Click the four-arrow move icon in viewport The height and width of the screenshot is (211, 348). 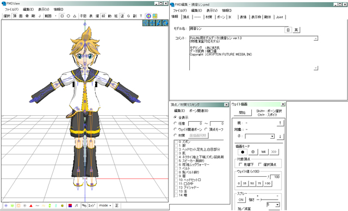[152, 23]
